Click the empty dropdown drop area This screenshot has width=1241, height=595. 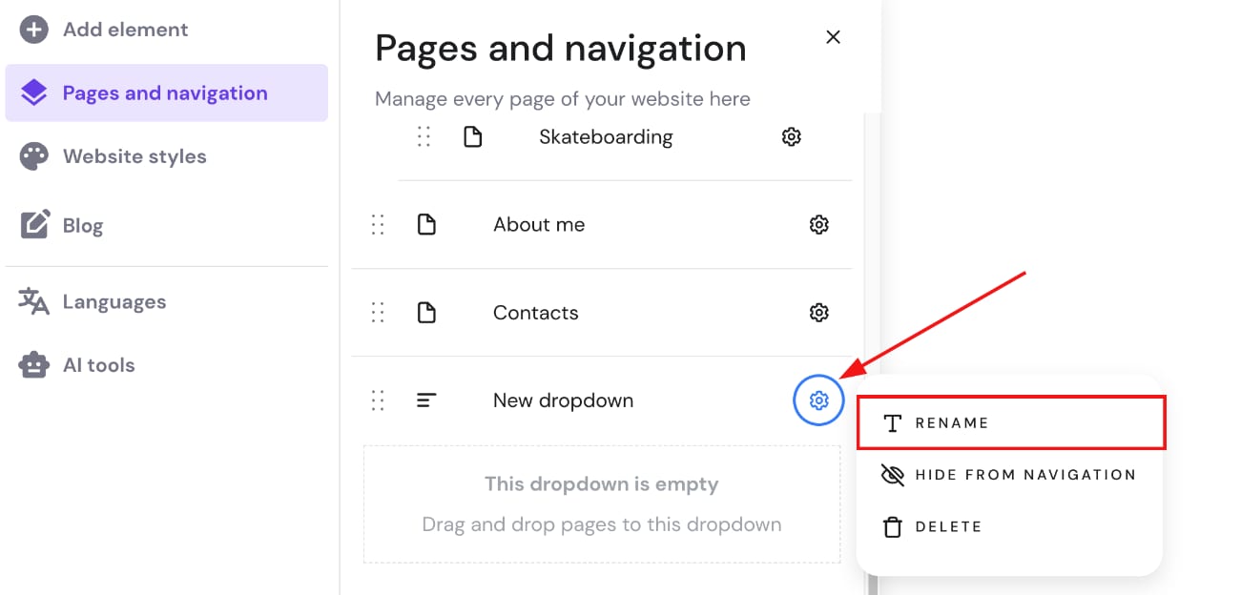tap(601, 504)
